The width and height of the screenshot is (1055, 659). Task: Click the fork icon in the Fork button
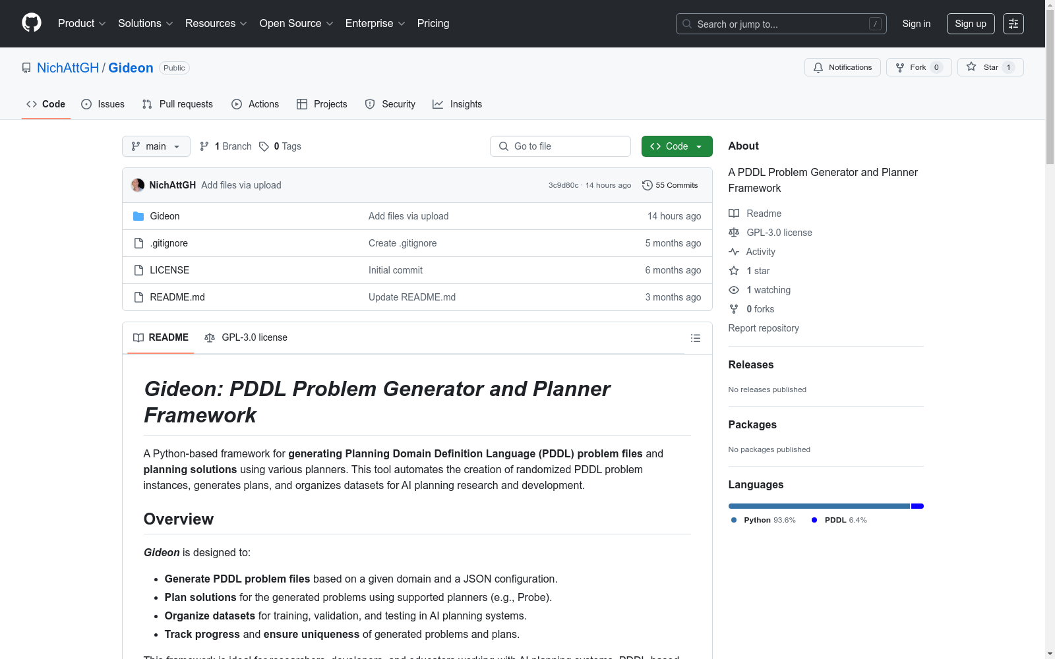point(900,67)
